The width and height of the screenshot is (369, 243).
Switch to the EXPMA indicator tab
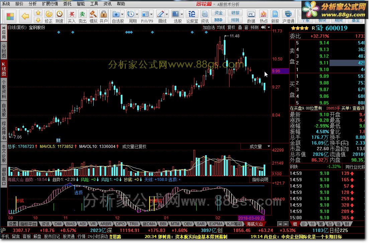216,224
